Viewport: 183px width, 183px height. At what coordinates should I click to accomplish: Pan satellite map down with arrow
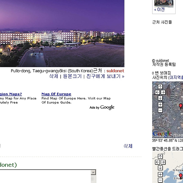pos(160,98)
